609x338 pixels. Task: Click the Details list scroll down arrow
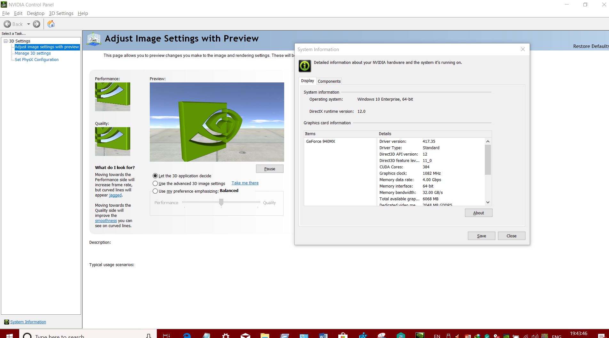point(488,202)
